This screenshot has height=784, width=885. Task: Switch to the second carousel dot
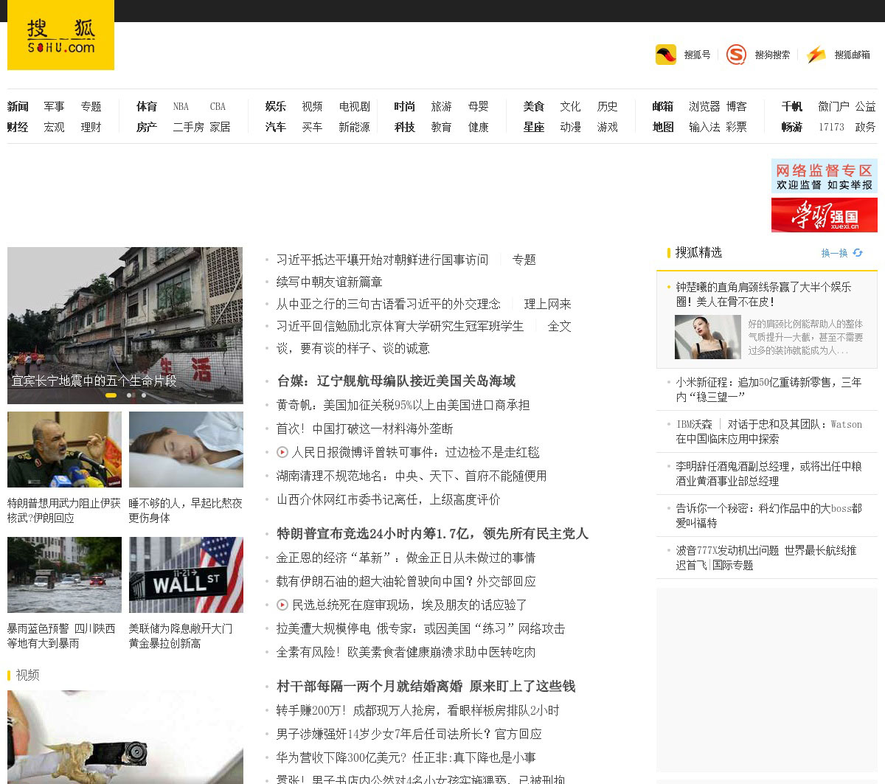click(129, 395)
